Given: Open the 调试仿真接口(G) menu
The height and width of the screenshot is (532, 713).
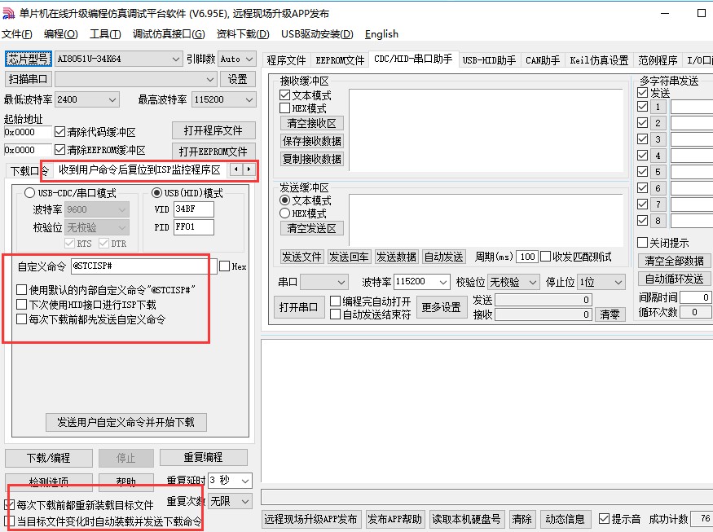Looking at the screenshot, I should pyautogui.click(x=169, y=34).
